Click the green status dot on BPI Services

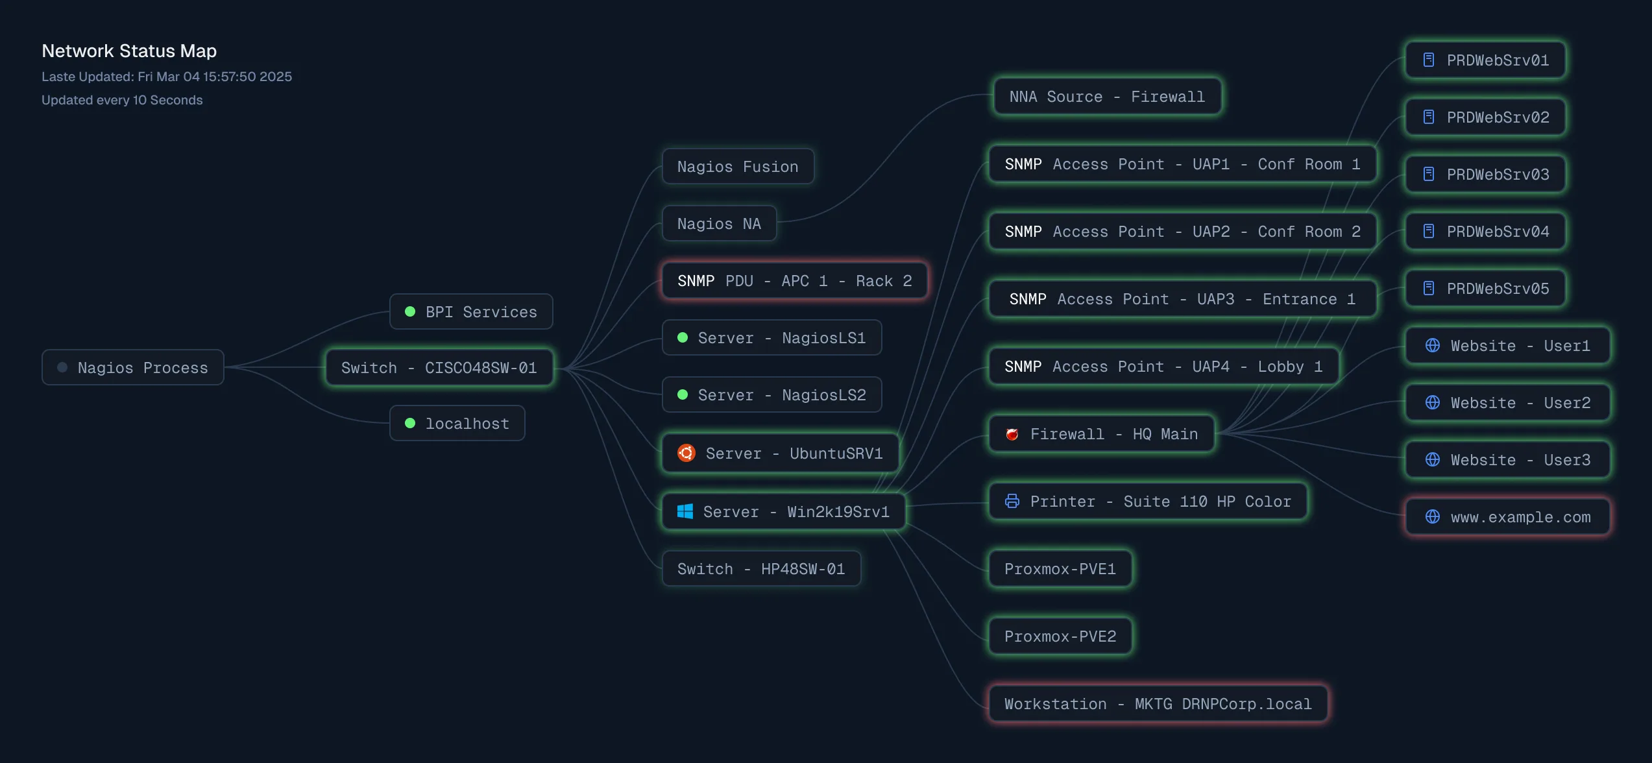(x=409, y=311)
